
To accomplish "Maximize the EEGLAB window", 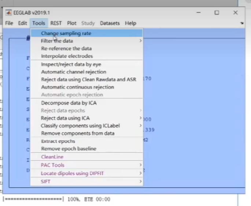I will 217,13.
